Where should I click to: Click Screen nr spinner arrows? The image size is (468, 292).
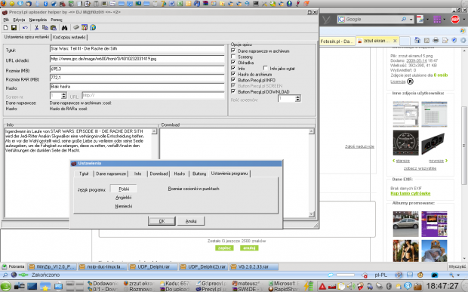click(x=63, y=96)
